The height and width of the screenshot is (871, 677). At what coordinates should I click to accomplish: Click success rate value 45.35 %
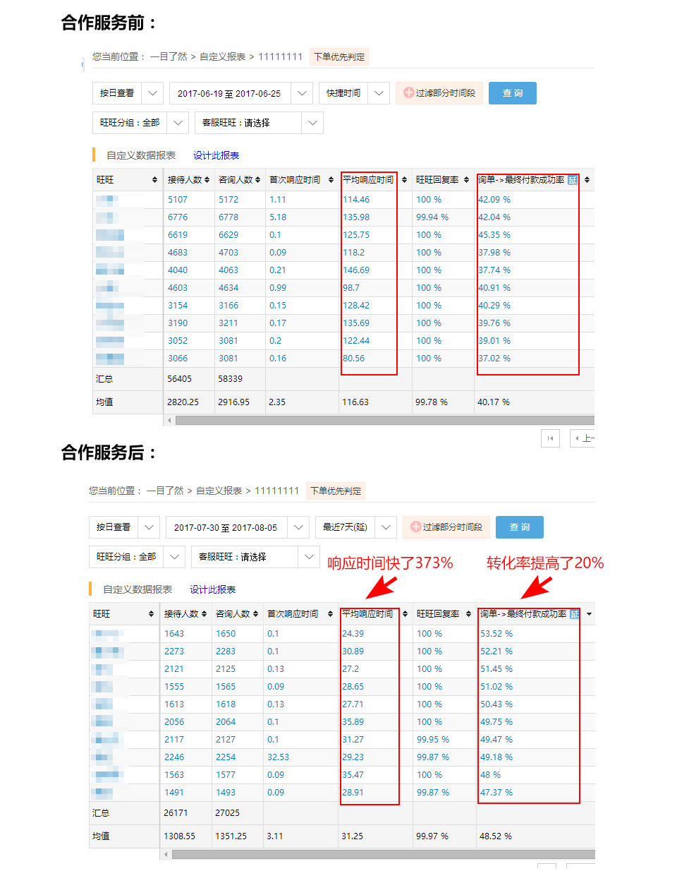coord(494,235)
